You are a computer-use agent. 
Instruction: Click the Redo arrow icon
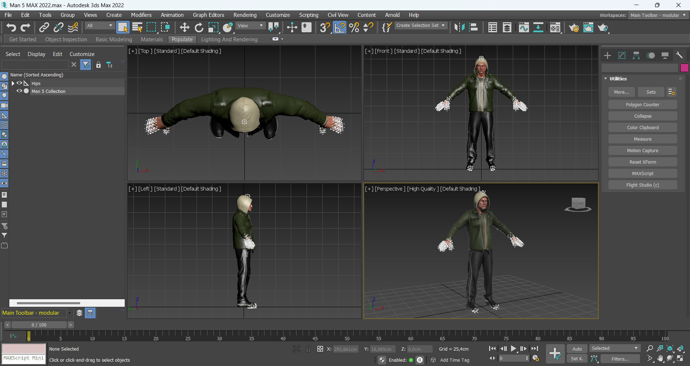(26, 28)
